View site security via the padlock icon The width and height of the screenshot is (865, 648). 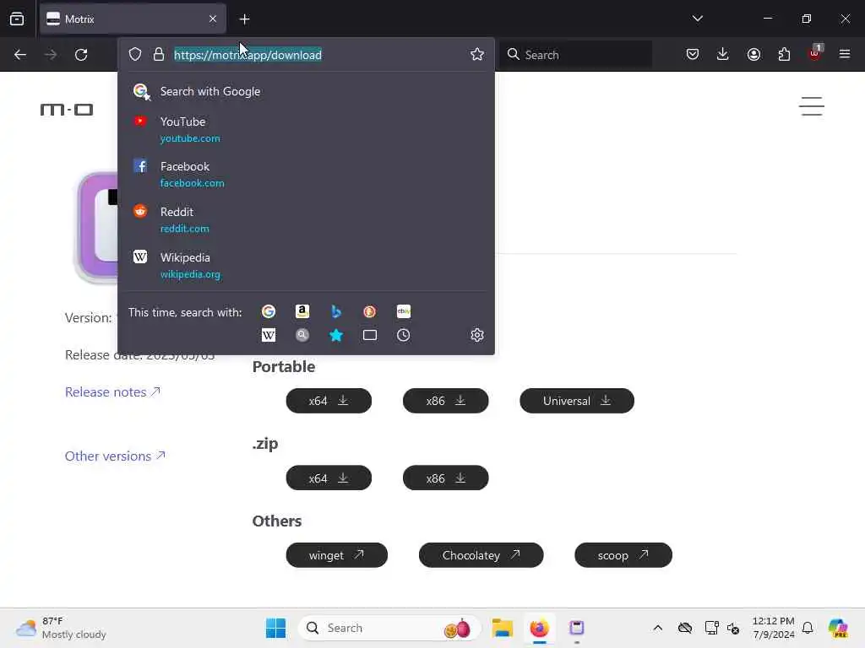[159, 54]
